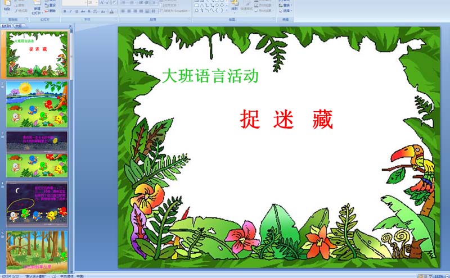Open the Clipboard group dialog launcher

click(27, 19)
